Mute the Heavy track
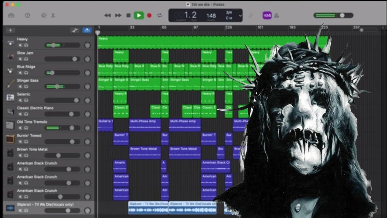Viewport: 387px width, 218px height. click(21, 45)
